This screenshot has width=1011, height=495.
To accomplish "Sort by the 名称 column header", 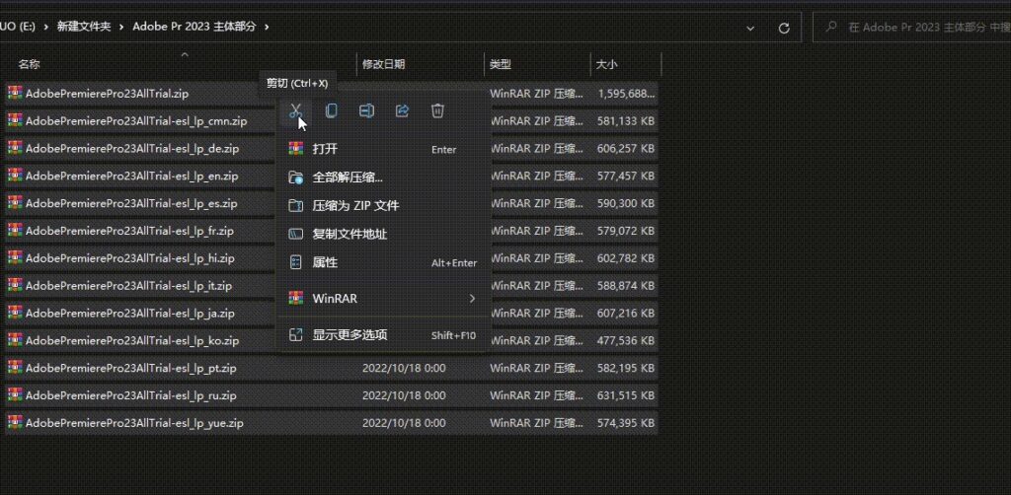I will pos(29,64).
